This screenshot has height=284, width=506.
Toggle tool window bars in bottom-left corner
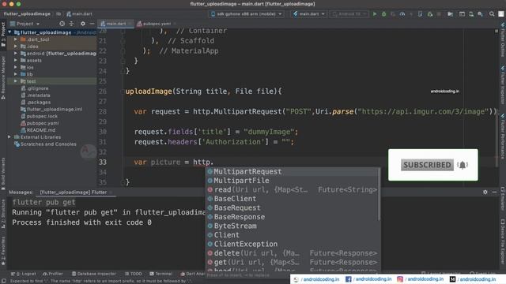tap(3, 281)
